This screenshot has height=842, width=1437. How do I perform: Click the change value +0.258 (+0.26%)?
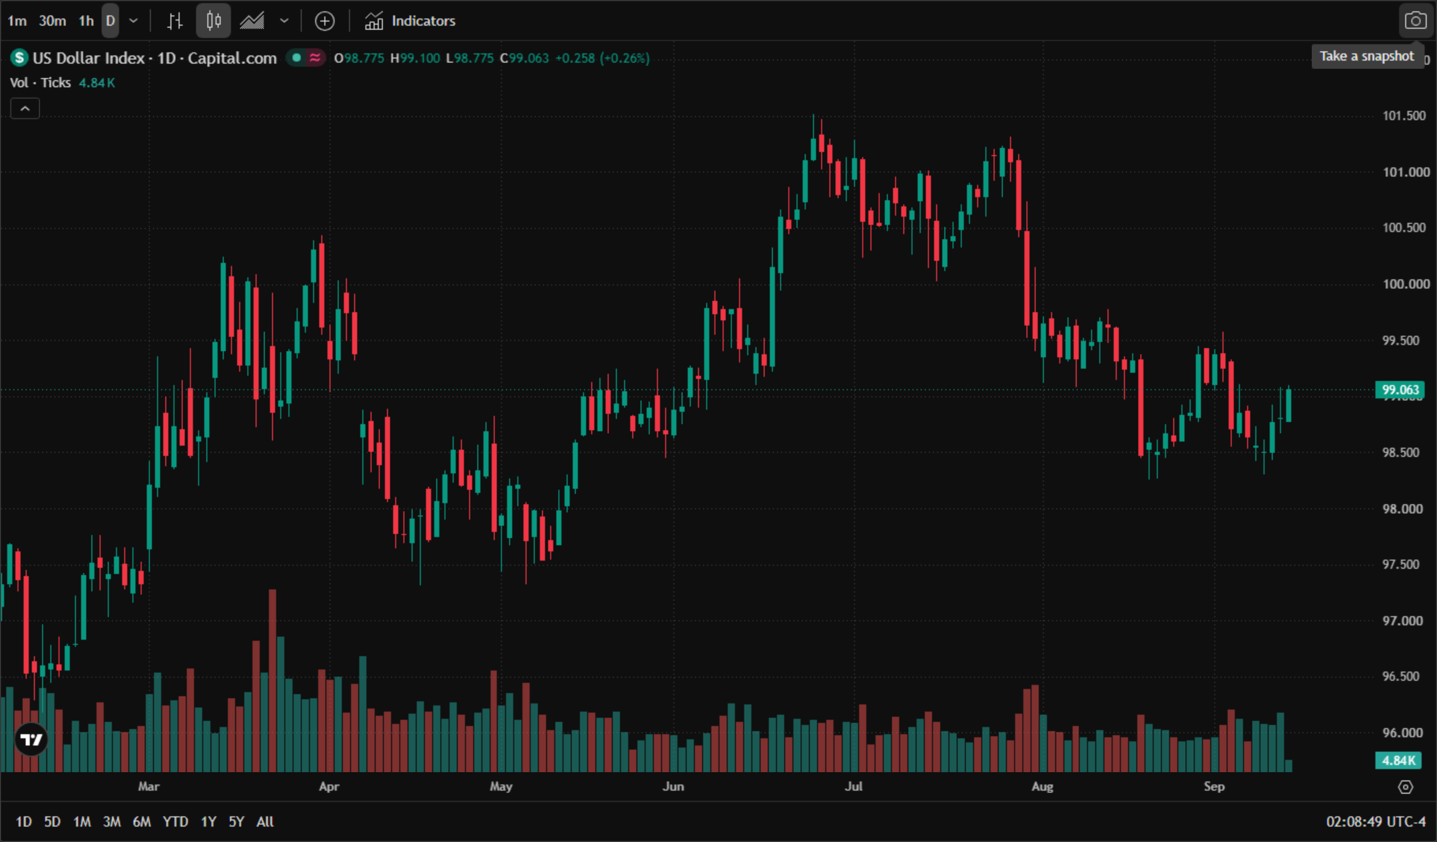(x=602, y=58)
